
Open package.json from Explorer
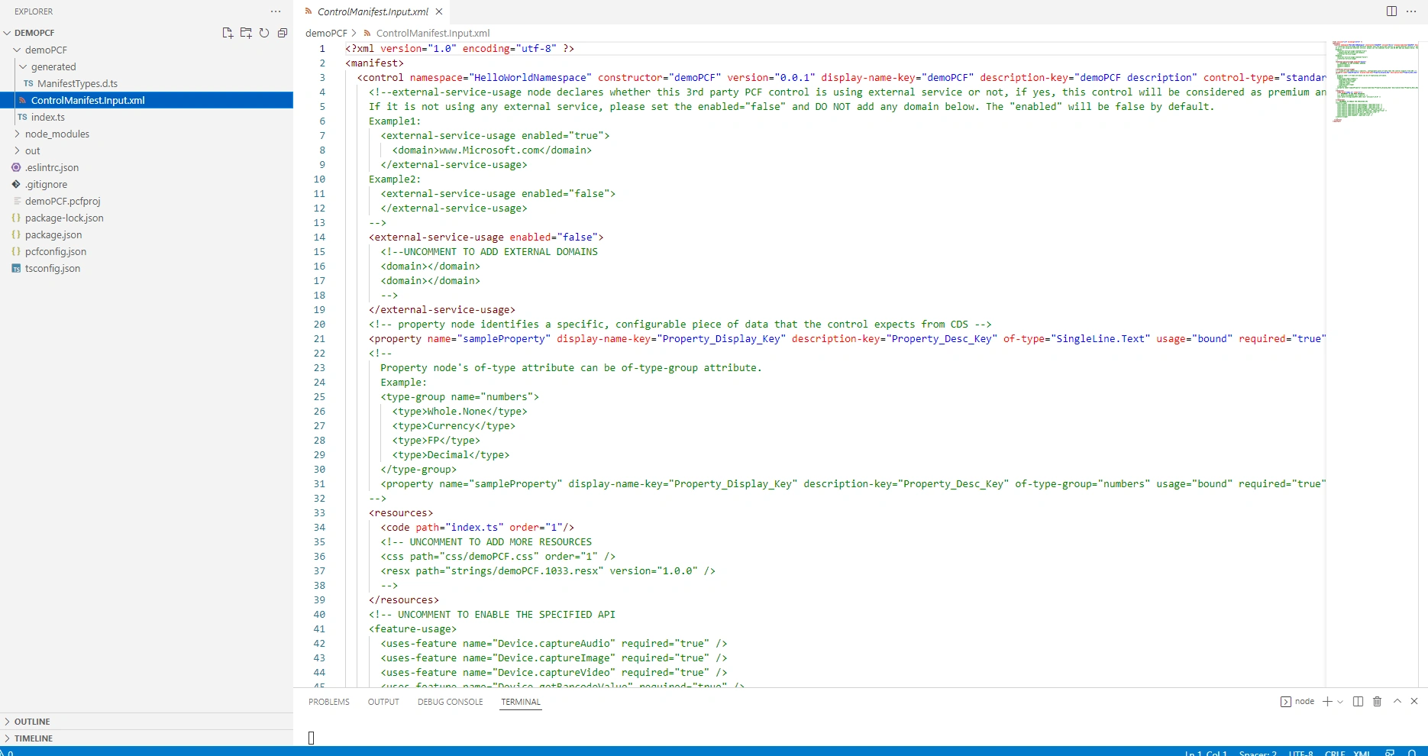(53, 234)
